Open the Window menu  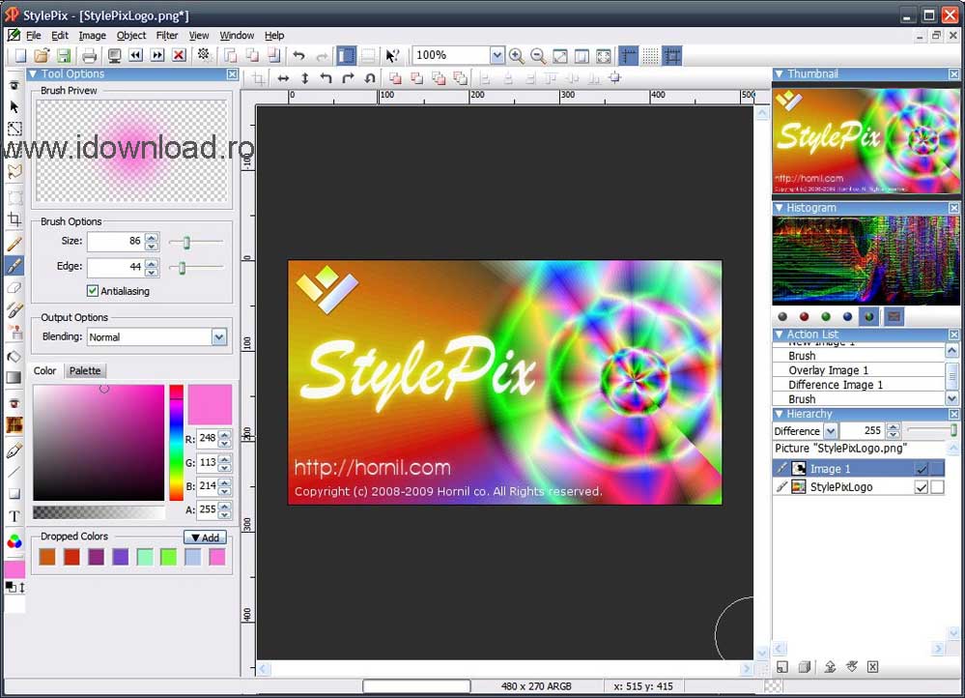click(x=237, y=36)
